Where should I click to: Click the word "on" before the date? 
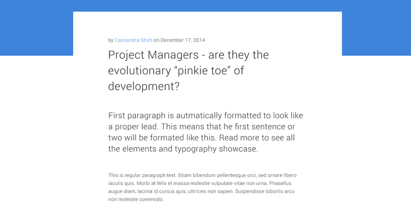[x=156, y=40]
